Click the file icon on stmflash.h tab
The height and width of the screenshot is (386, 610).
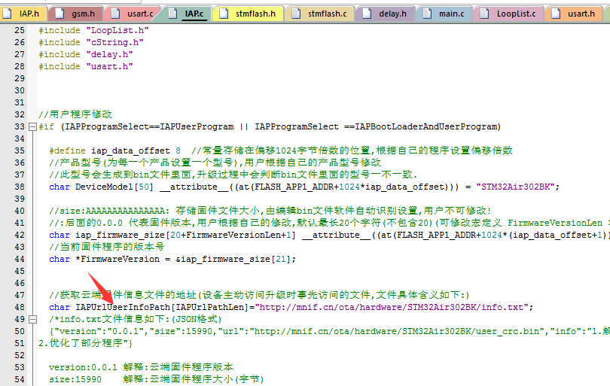click(x=224, y=14)
